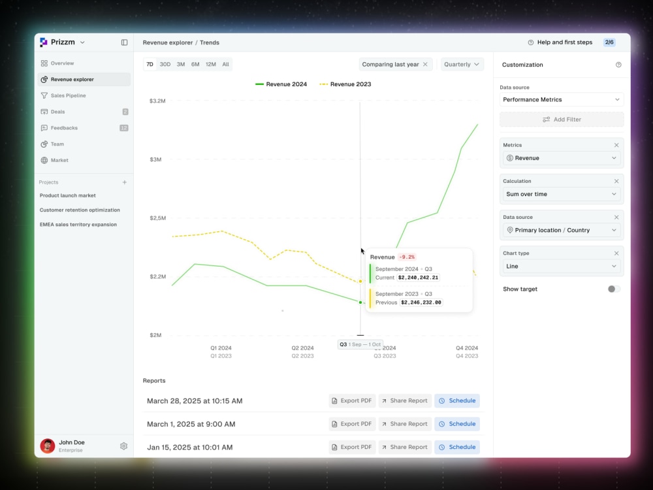653x490 pixels.
Task: Click help circle icon before Help and first steps
Action: click(x=530, y=42)
